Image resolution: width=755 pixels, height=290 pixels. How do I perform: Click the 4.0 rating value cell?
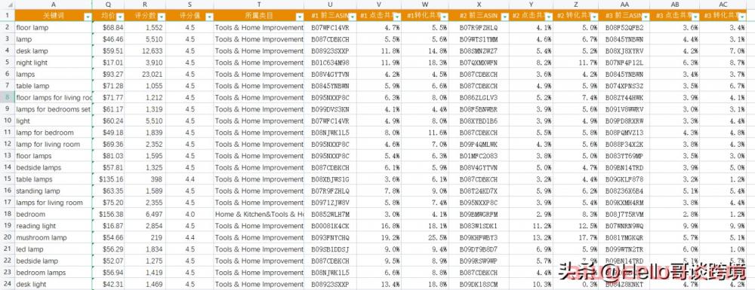(x=190, y=214)
